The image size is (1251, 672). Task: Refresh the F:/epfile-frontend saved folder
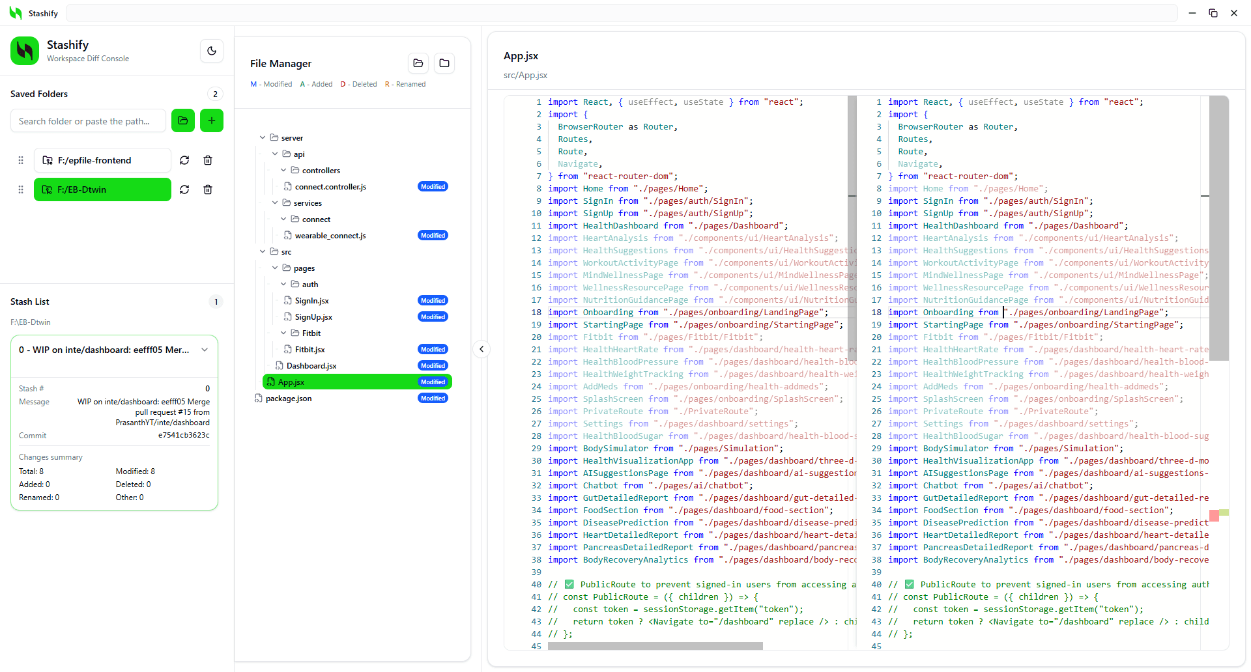(x=184, y=160)
